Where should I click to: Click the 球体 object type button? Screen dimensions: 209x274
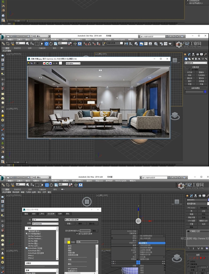(x=190, y=75)
